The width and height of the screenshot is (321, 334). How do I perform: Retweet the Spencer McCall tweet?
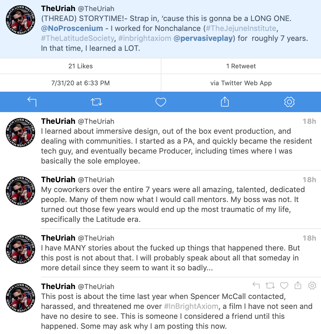tap(270, 286)
